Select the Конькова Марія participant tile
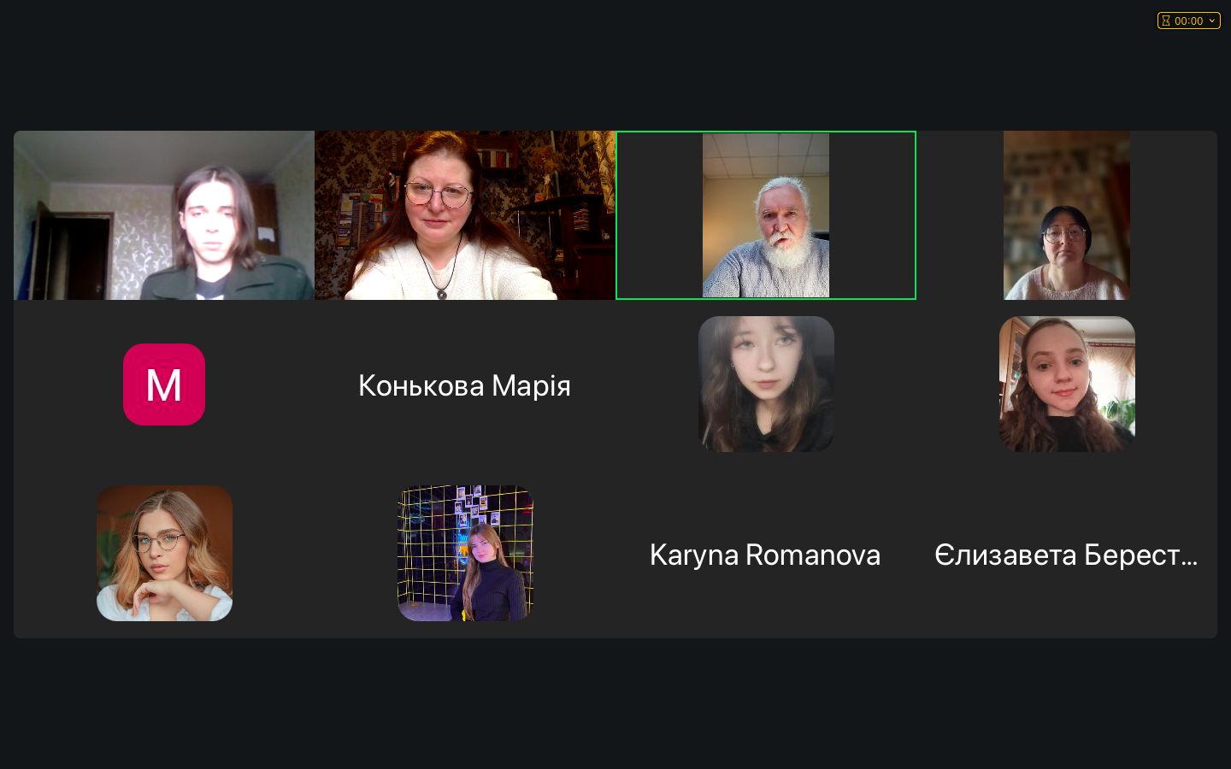1231x769 pixels. click(x=465, y=384)
